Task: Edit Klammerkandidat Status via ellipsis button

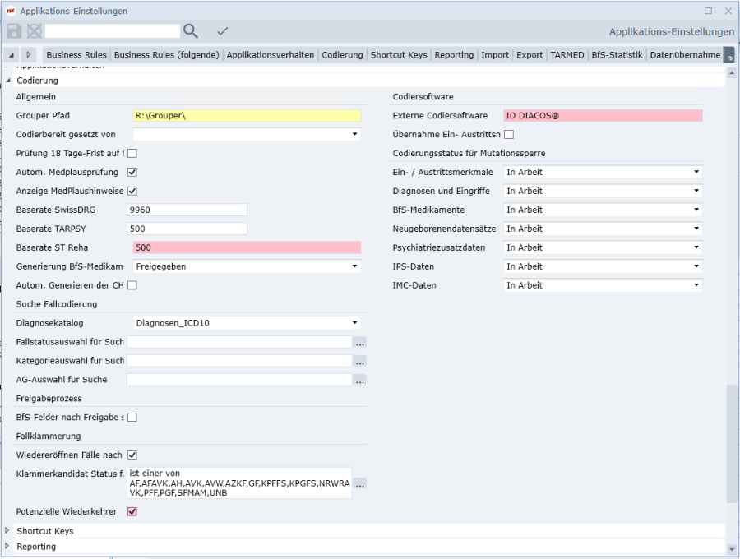Action: (x=359, y=483)
